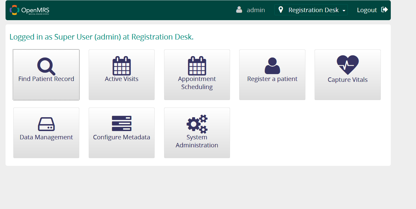Click the Data Management drive icon
This screenshot has width=416, height=209.
click(46, 124)
